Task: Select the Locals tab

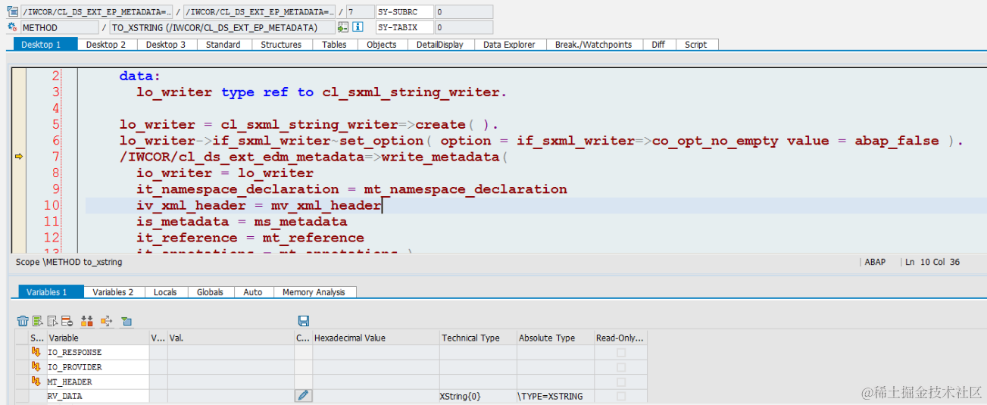Action: click(x=165, y=292)
